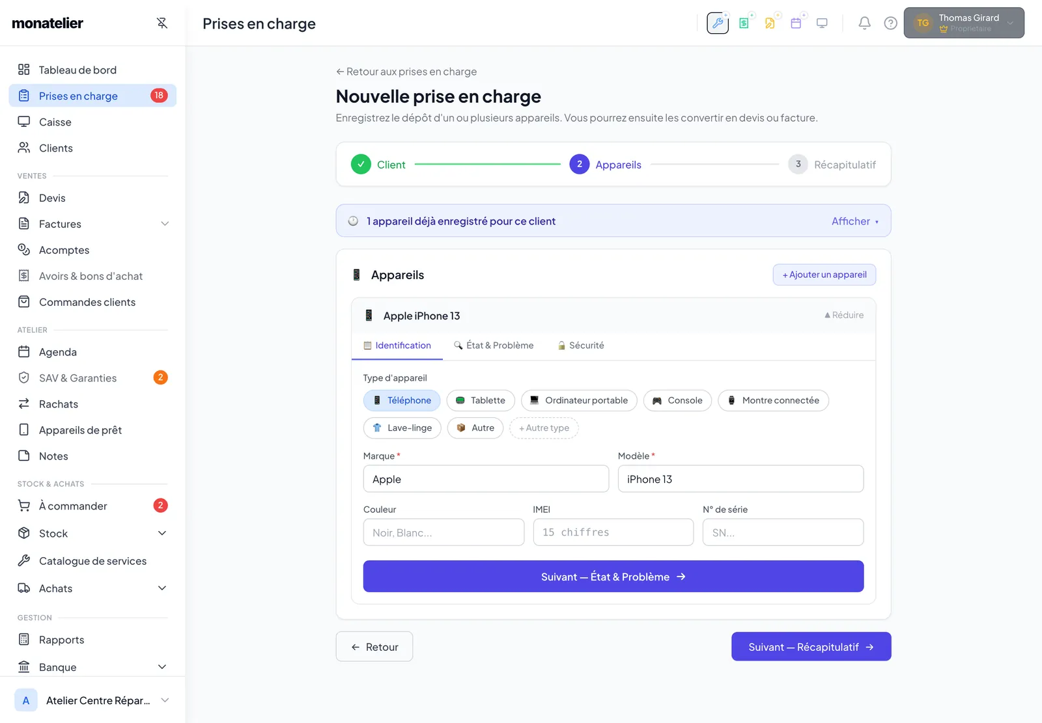
Task: Open Catalogue de services
Action: (x=92, y=561)
